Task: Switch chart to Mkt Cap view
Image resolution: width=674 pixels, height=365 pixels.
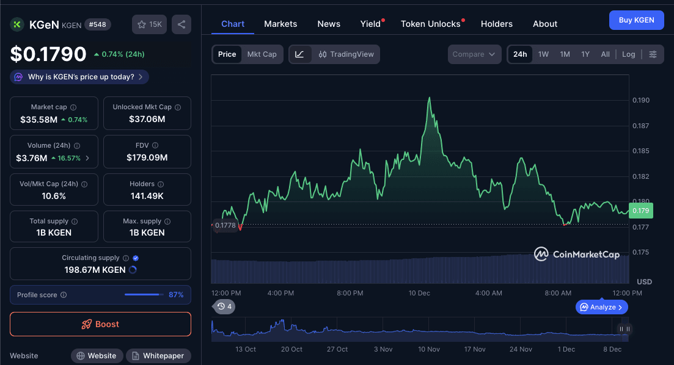Action: 262,54
